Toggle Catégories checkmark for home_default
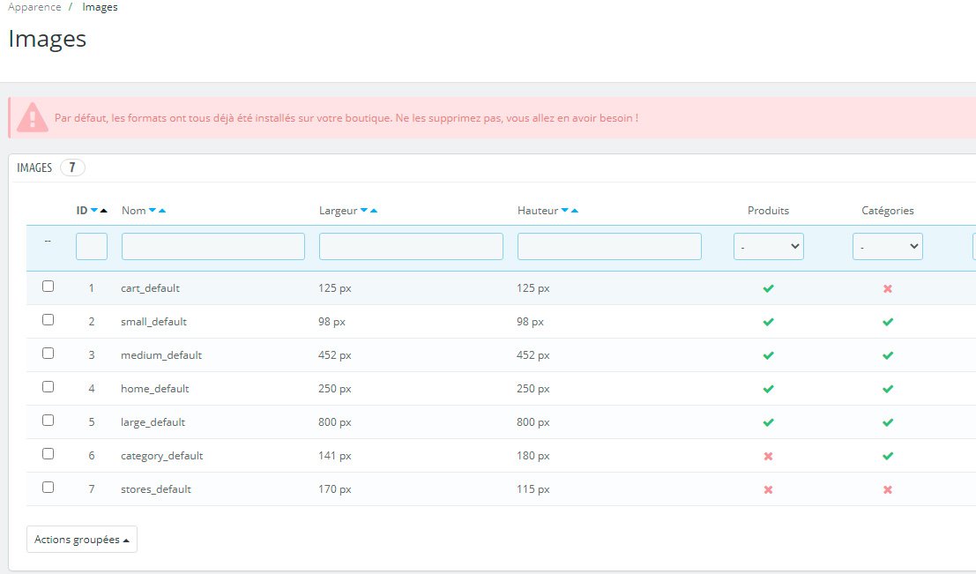Screen dimensions: 976x574 click(x=888, y=389)
